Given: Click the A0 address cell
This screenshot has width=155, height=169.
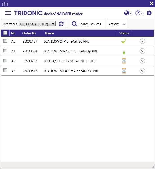Looking at the screenshot, I should pyautogui.click(x=13, y=41).
